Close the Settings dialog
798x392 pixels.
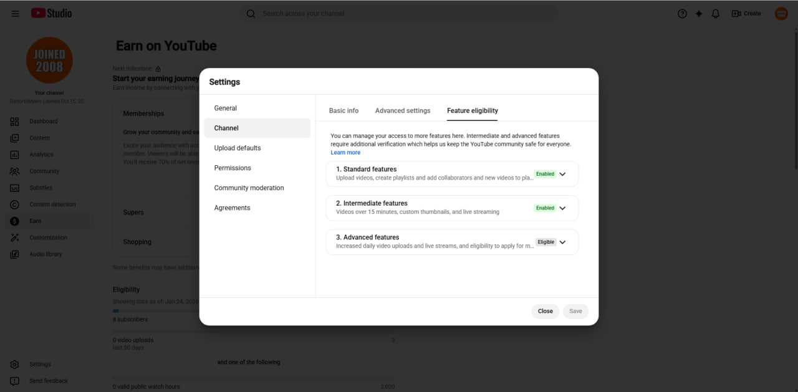click(x=546, y=311)
